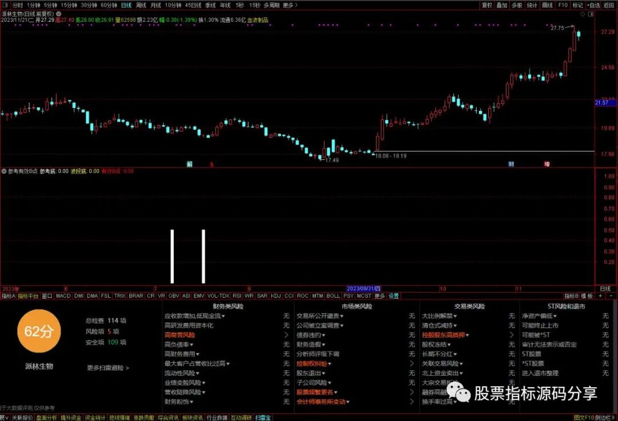Open 会计师事务所变动 detail arrow
The width and height of the screenshot is (618, 421).
click(412, 402)
